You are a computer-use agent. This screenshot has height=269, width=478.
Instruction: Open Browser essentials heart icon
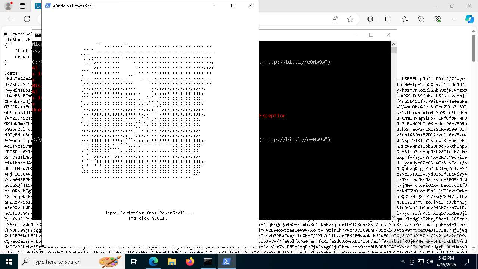point(438,19)
